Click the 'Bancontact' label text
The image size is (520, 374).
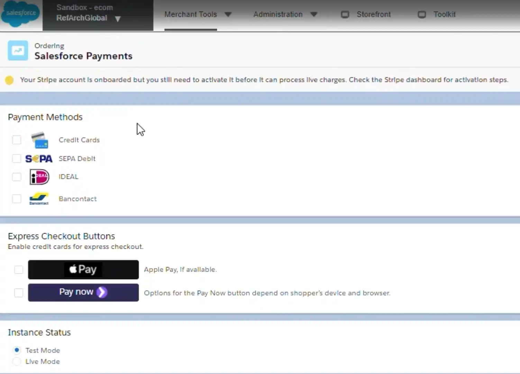[77, 199]
